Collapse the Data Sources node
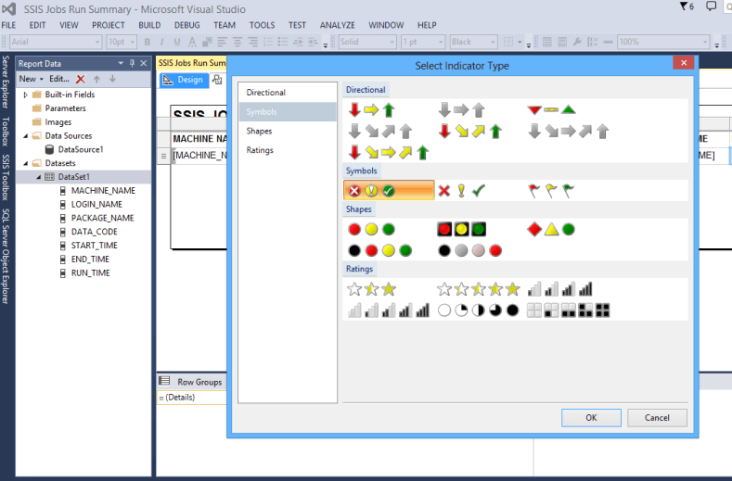The width and height of the screenshot is (732, 481). pyautogui.click(x=26, y=135)
